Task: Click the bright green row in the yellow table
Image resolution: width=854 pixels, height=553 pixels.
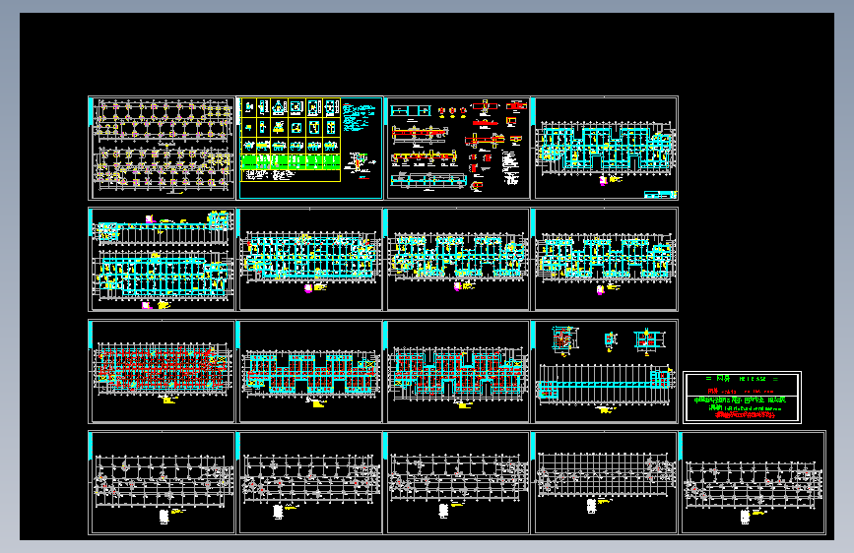Action: tap(291, 161)
